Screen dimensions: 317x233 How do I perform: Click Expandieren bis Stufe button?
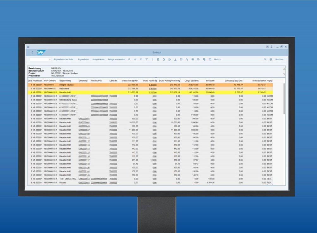pyautogui.click(x=64, y=59)
